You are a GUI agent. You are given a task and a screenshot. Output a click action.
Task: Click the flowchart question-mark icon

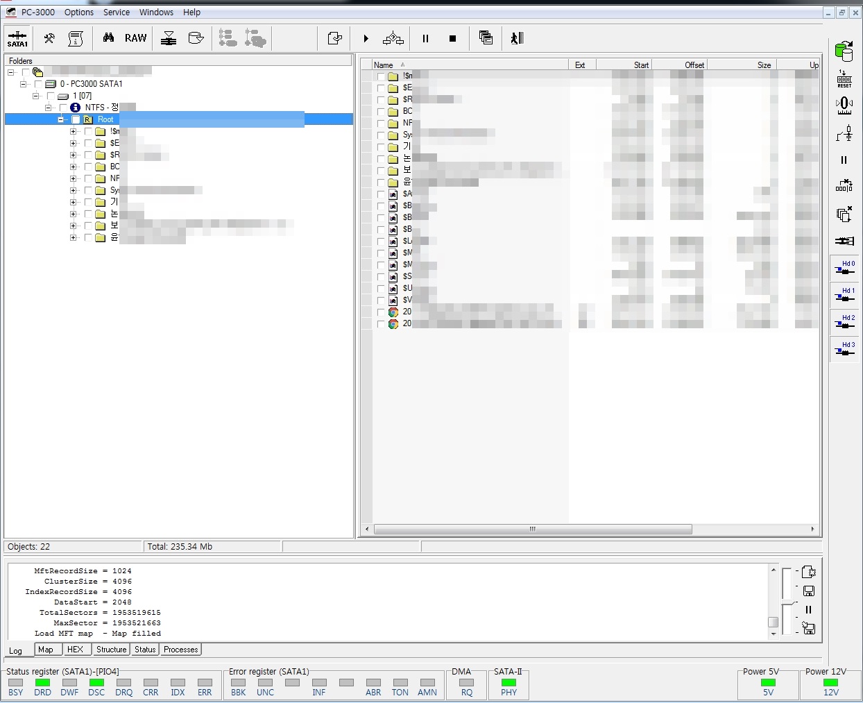click(393, 38)
